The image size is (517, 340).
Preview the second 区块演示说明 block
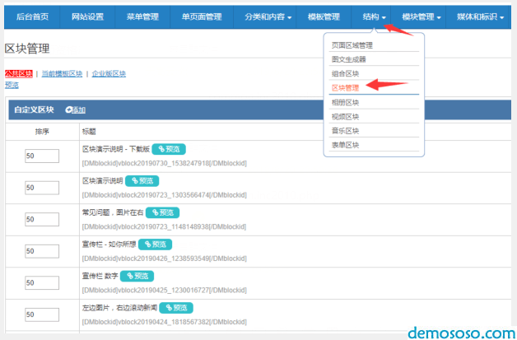[x=142, y=181]
